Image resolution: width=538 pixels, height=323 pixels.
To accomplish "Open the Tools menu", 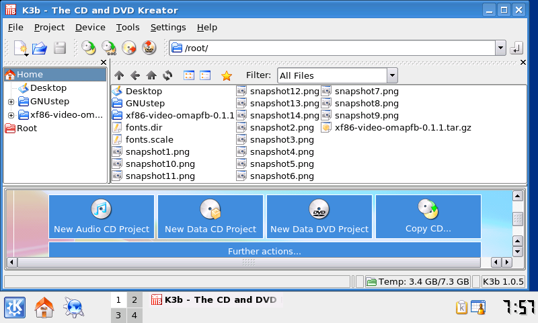I will (x=128, y=28).
